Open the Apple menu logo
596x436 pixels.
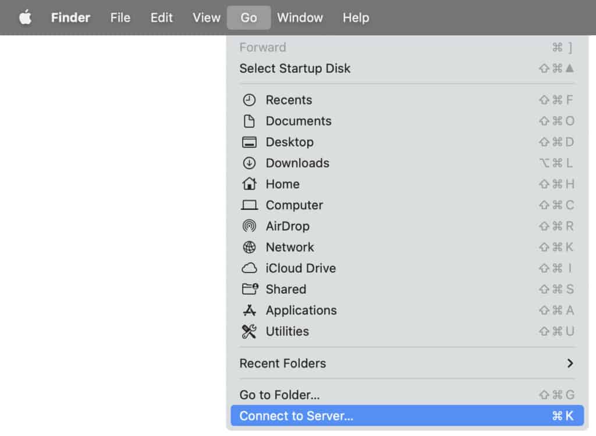click(25, 17)
